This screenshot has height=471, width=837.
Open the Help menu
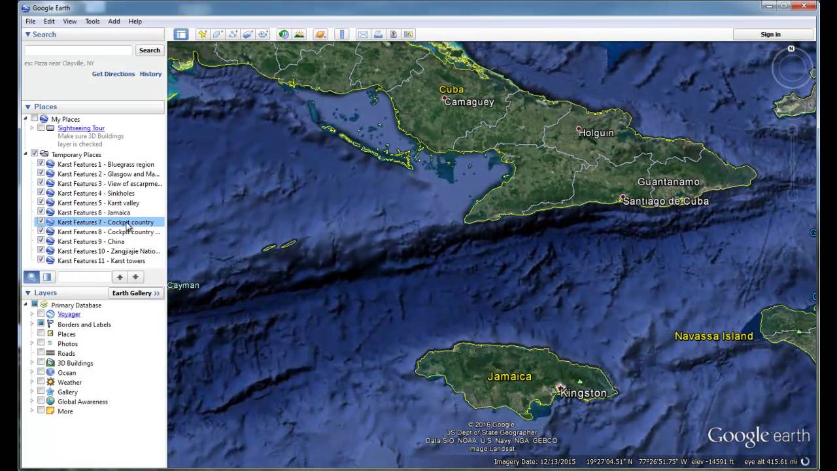point(135,21)
